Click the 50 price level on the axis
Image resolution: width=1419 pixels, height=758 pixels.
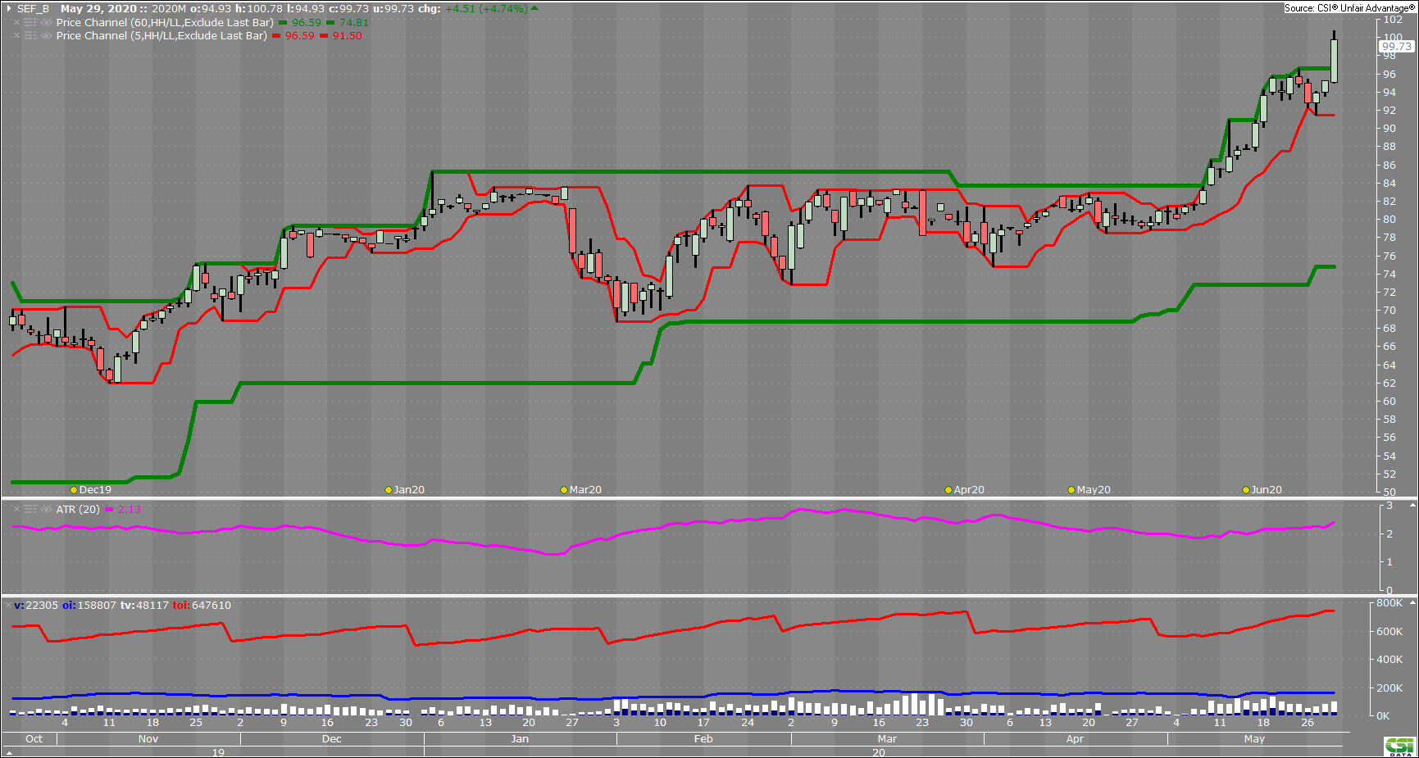click(x=1389, y=492)
